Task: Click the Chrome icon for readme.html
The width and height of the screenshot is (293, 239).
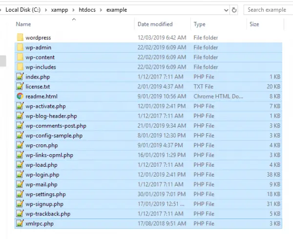Action: coord(20,96)
